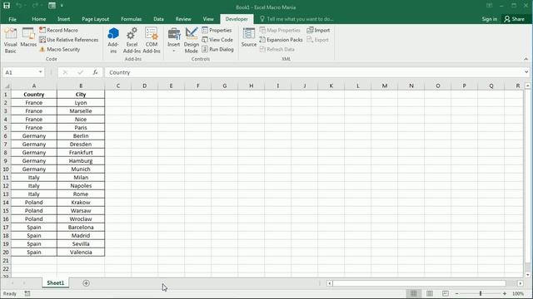Start Record Macro
Screen dimensions: 533x299
(x=59, y=30)
